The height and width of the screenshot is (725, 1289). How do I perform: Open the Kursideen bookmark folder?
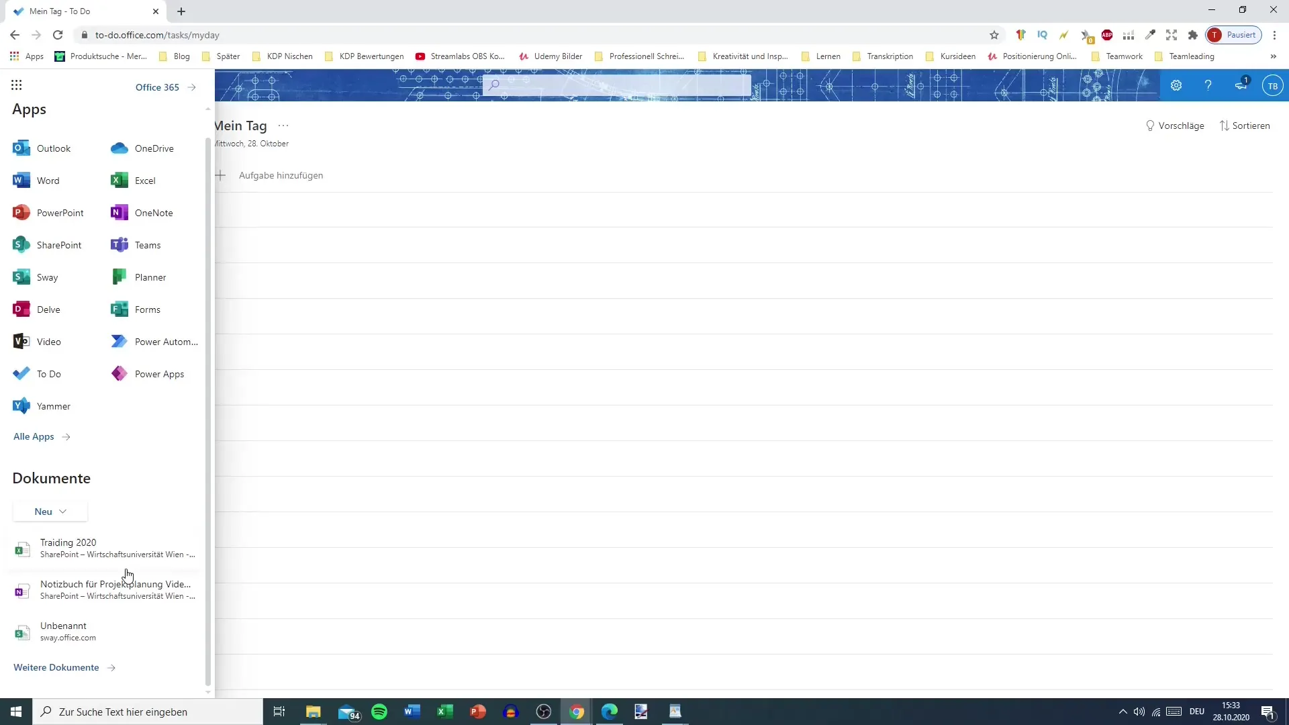[x=950, y=56]
